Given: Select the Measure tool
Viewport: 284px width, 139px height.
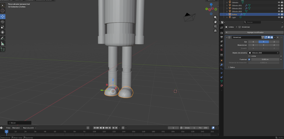Looking at the screenshot, I should [3, 44].
